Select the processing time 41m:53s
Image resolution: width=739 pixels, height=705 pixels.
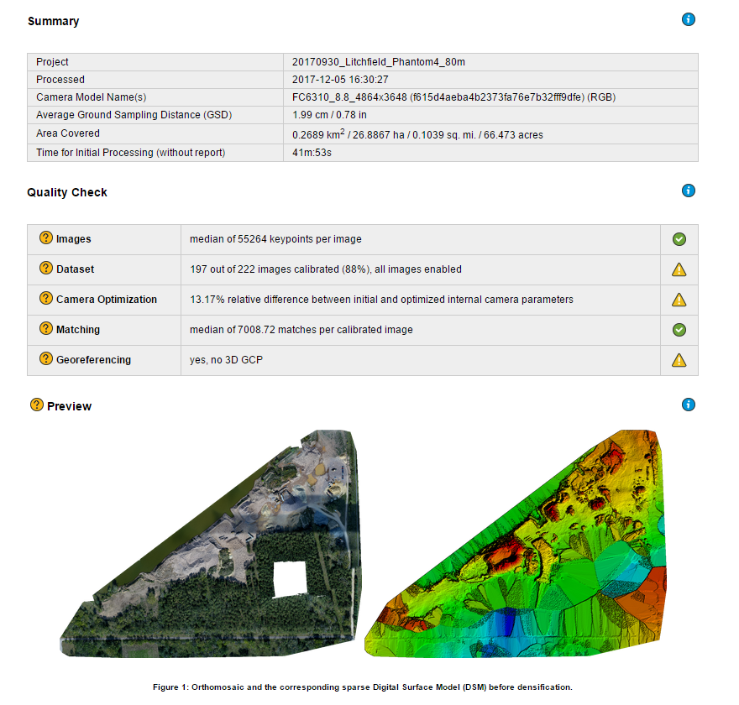(x=312, y=153)
